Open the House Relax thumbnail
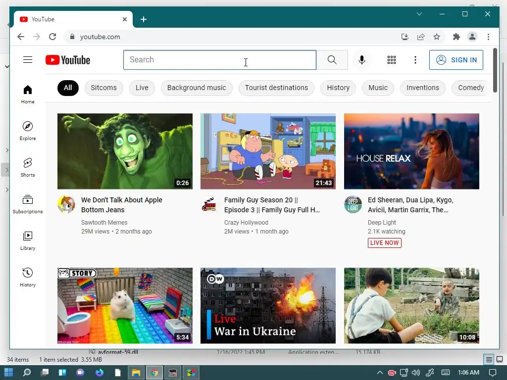This screenshot has width=507, height=380. coord(411,151)
